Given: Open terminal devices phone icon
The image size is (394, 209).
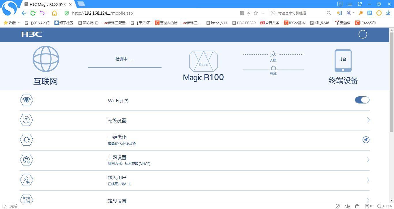Looking at the screenshot, I should (343, 61).
